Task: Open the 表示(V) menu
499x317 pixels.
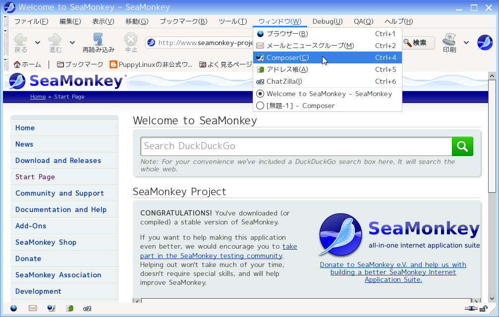Action: click(x=103, y=21)
